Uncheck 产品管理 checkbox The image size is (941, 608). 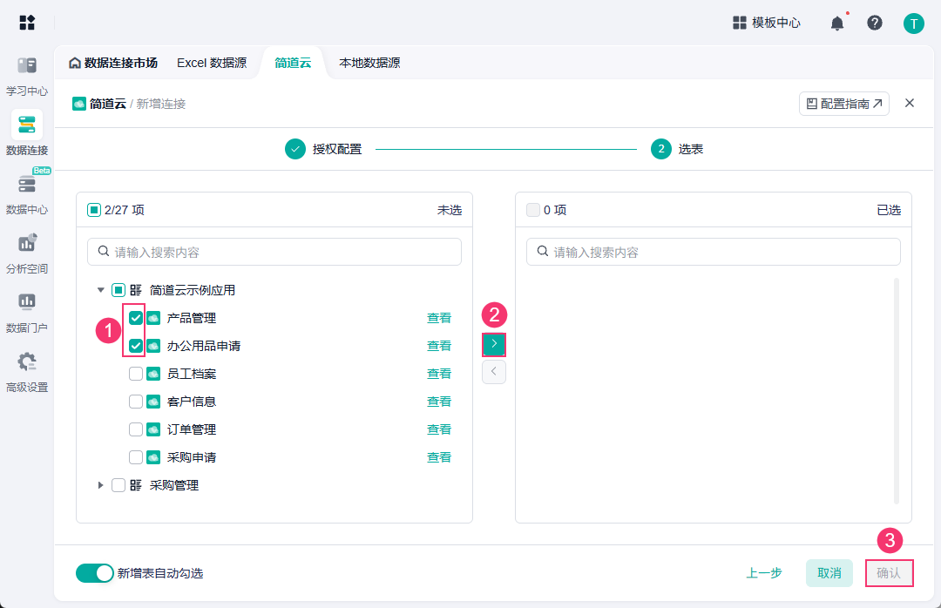coord(136,318)
